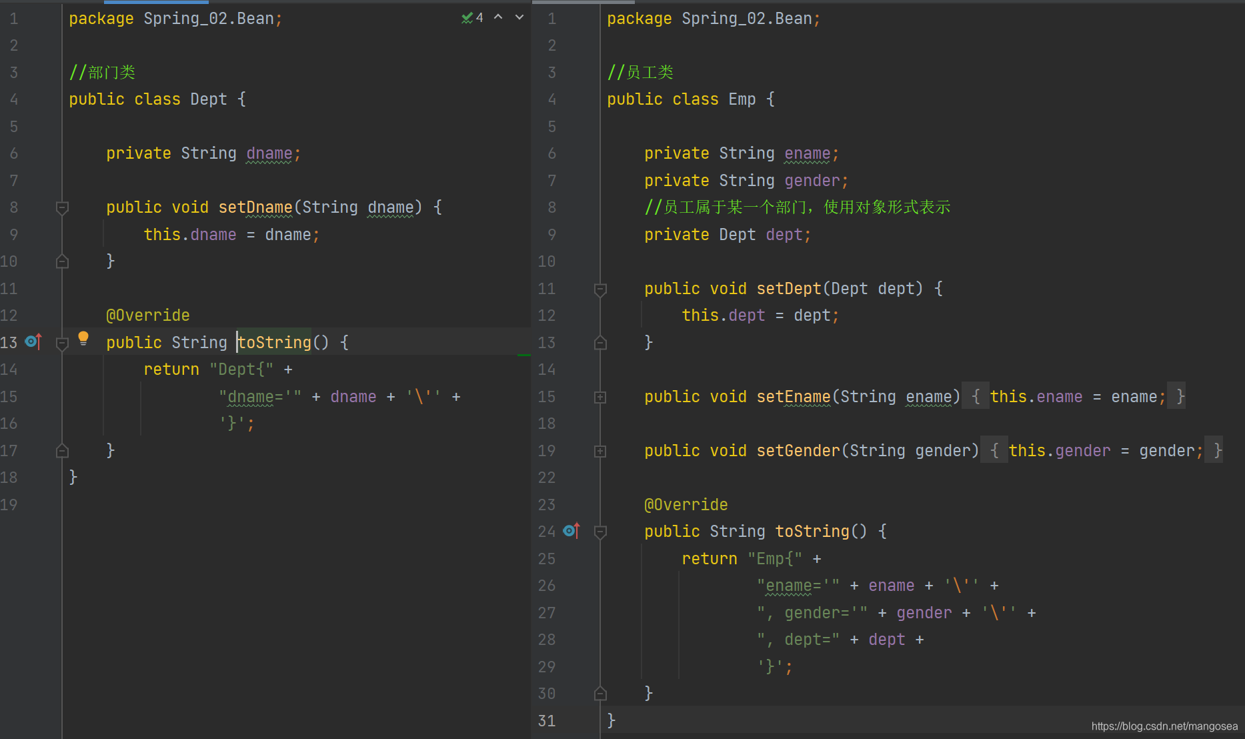Go to previous highlighted problem arrow
This screenshot has width=1245, height=739.
tap(498, 17)
